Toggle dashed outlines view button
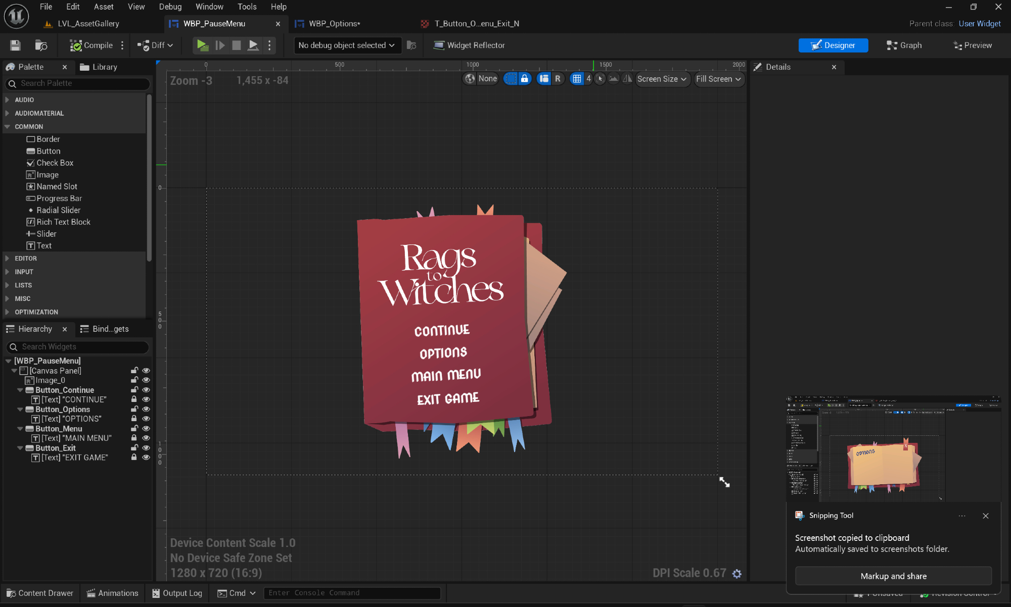 pos(511,79)
